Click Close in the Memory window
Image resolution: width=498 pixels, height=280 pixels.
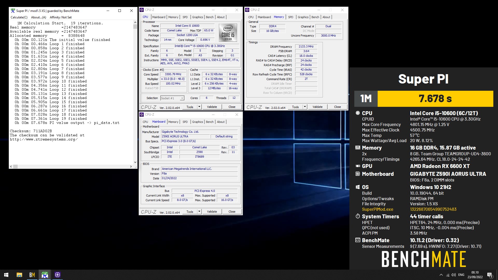pyautogui.click(x=337, y=107)
